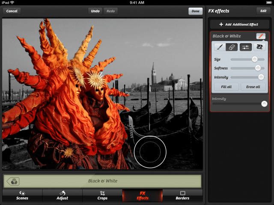Screen dimensions: 274x205
Task: Select the eraser tool
Action: [232, 47]
